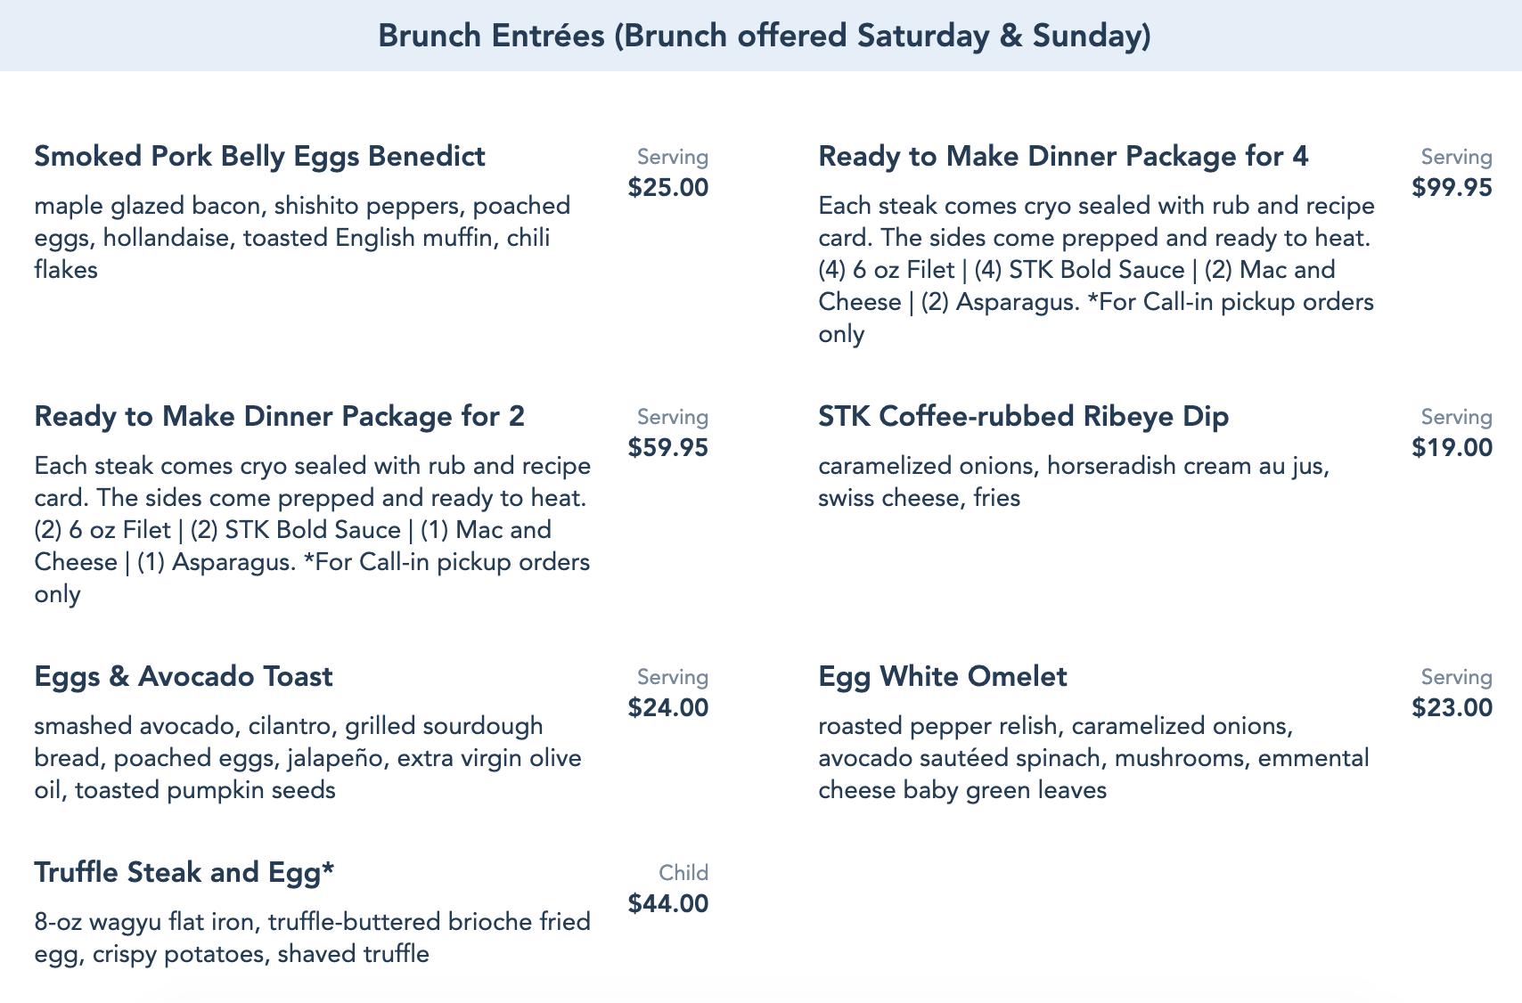Click the $44.00 child price

(667, 904)
